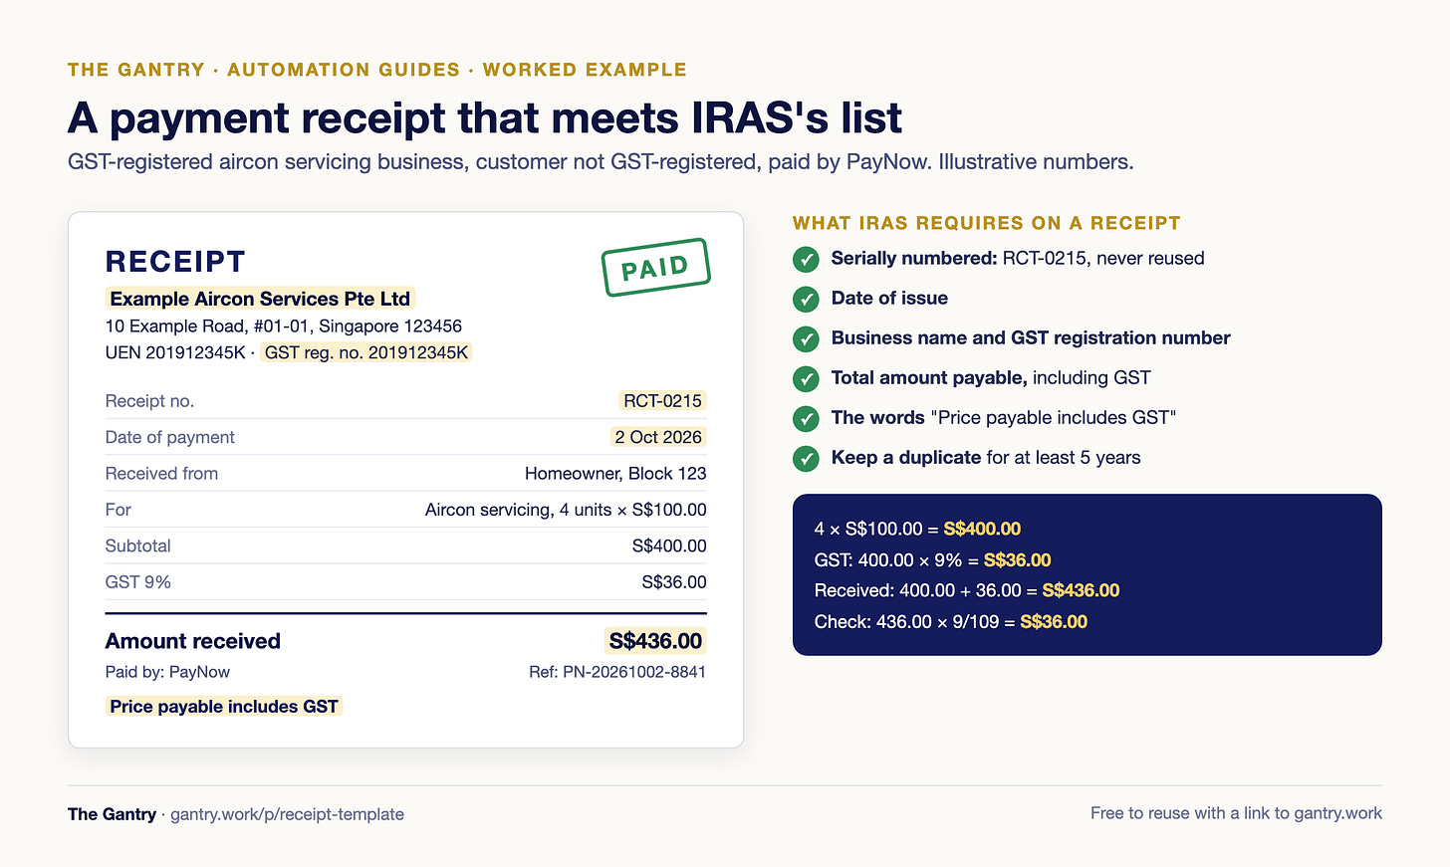The height and width of the screenshot is (867, 1450).
Task: Open the gantry.work/p/receipt-template link
Action: [x=287, y=814]
